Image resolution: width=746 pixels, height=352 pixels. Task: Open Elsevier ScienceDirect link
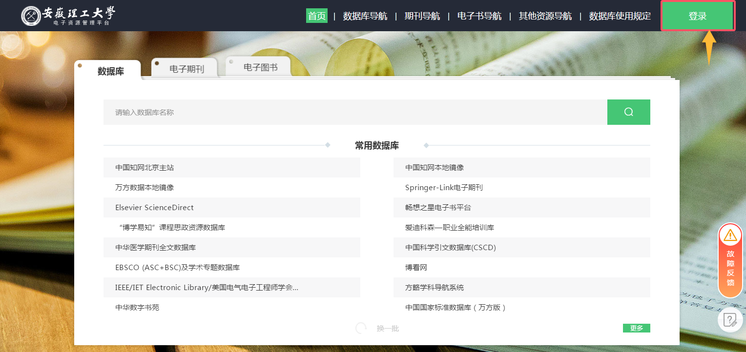click(x=154, y=207)
